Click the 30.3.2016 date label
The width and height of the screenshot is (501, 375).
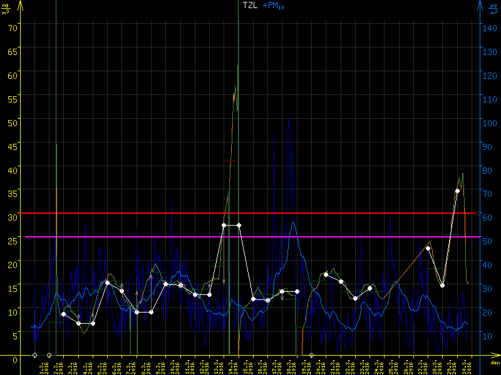point(464,366)
